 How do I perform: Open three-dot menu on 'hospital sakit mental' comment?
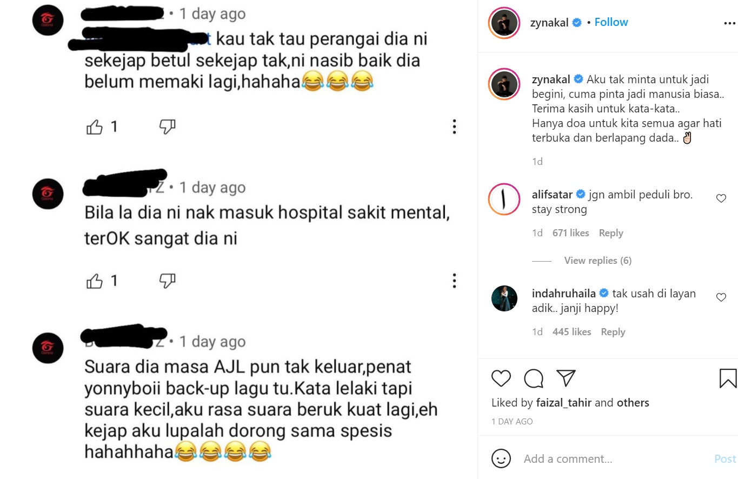(454, 281)
